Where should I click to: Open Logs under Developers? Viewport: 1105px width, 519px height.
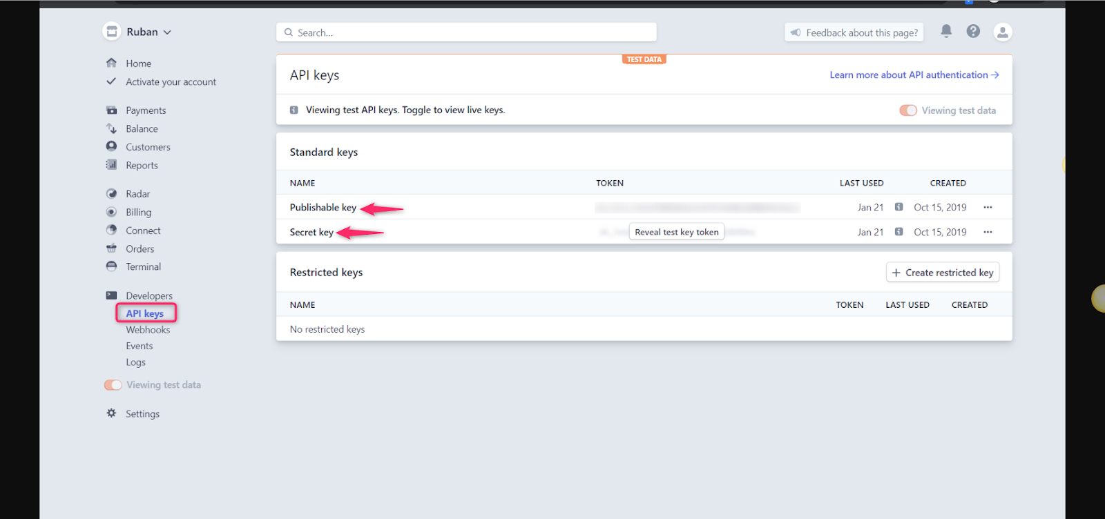point(135,362)
